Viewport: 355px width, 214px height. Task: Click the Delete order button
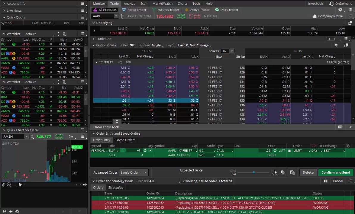(308, 172)
